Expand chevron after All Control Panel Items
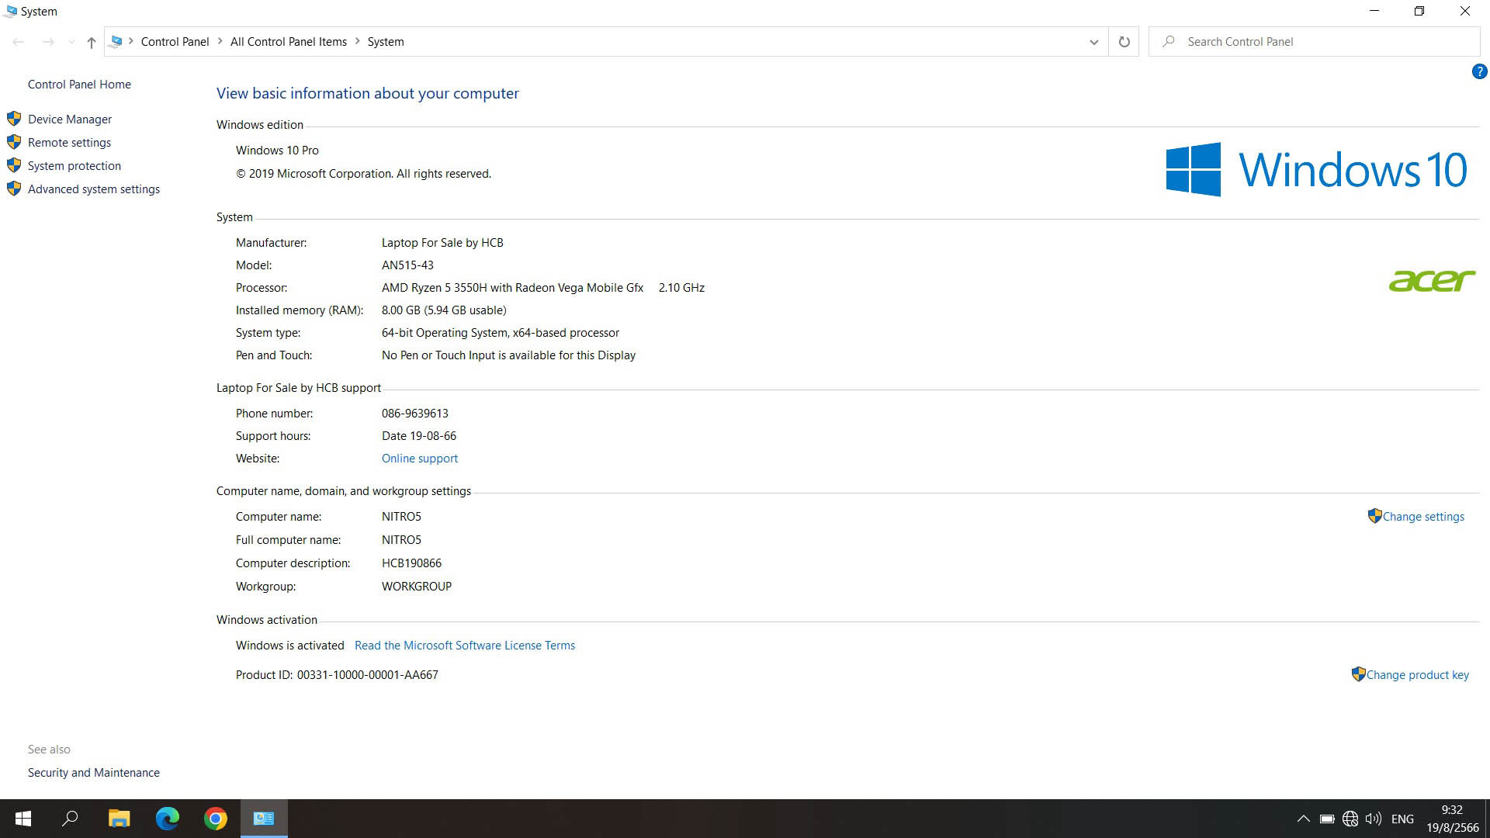The image size is (1490, 838). point(358,42)
